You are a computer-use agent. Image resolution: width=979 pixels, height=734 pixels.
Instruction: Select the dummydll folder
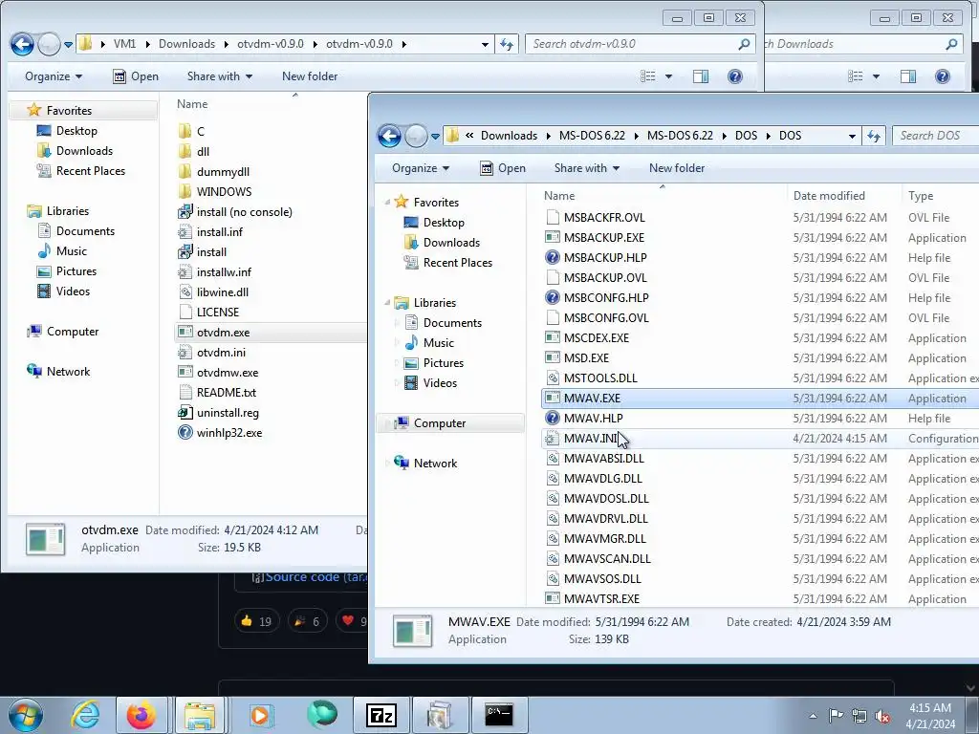tap(223, 172)
